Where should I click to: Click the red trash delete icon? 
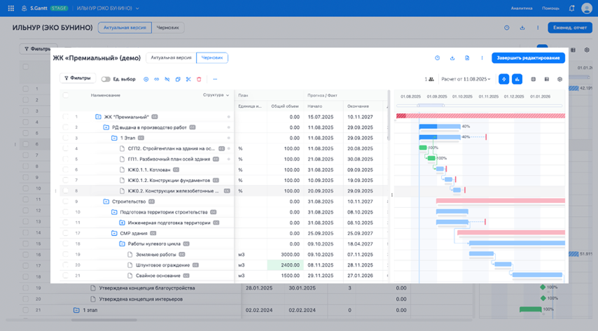coord(199,79)
